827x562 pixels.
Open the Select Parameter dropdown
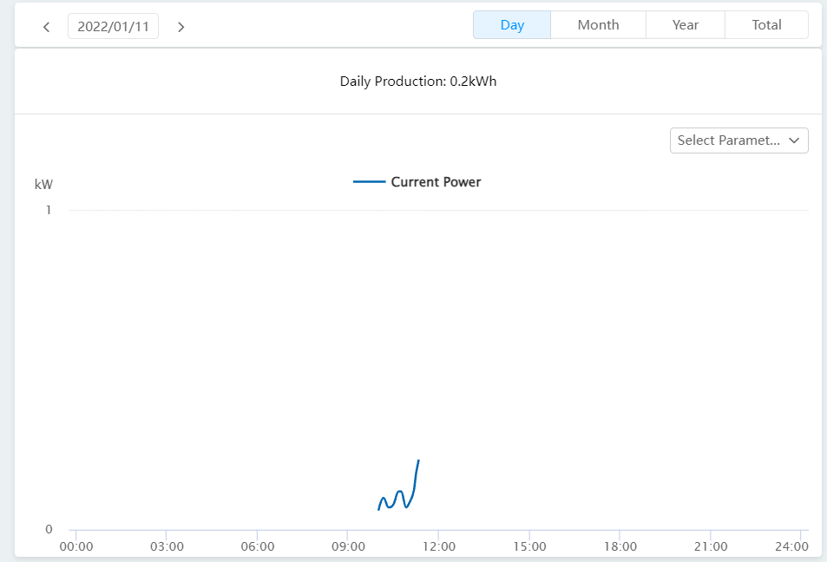click(729, 140)
